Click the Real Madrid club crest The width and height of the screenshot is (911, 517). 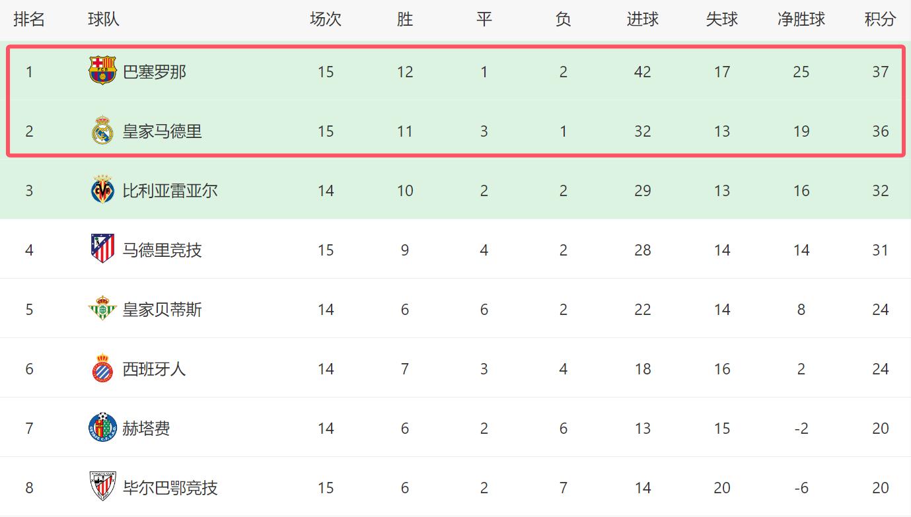102,131
